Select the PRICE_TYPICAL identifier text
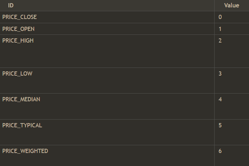 [x=22, y=125]
